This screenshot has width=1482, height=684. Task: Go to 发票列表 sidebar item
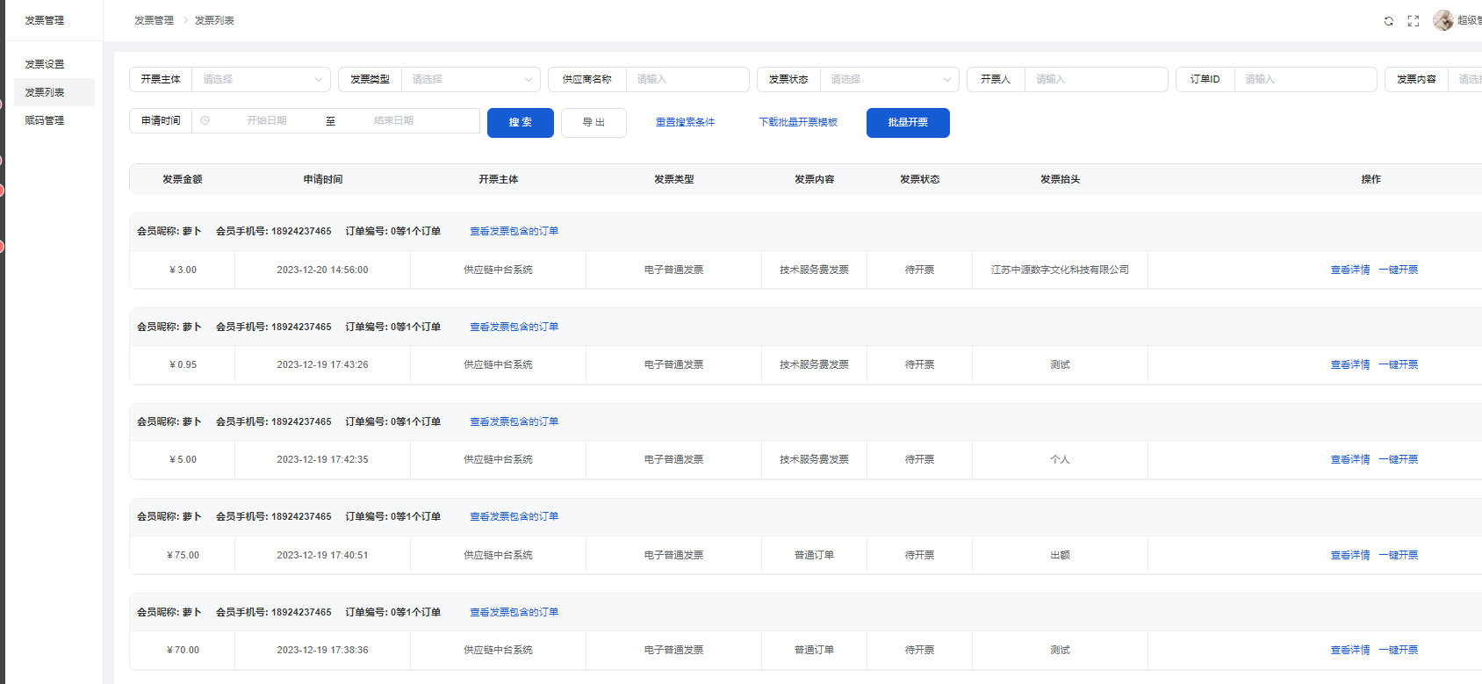[45, 92]
